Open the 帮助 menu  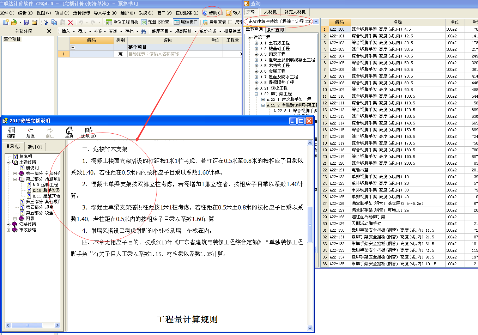[213, 13]
